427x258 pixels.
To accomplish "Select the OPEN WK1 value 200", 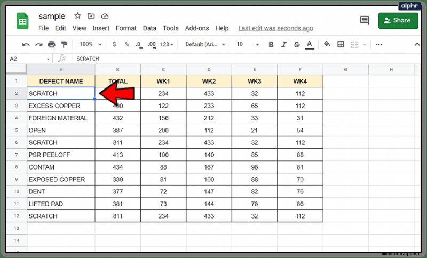I will click(x=163, y=130).
